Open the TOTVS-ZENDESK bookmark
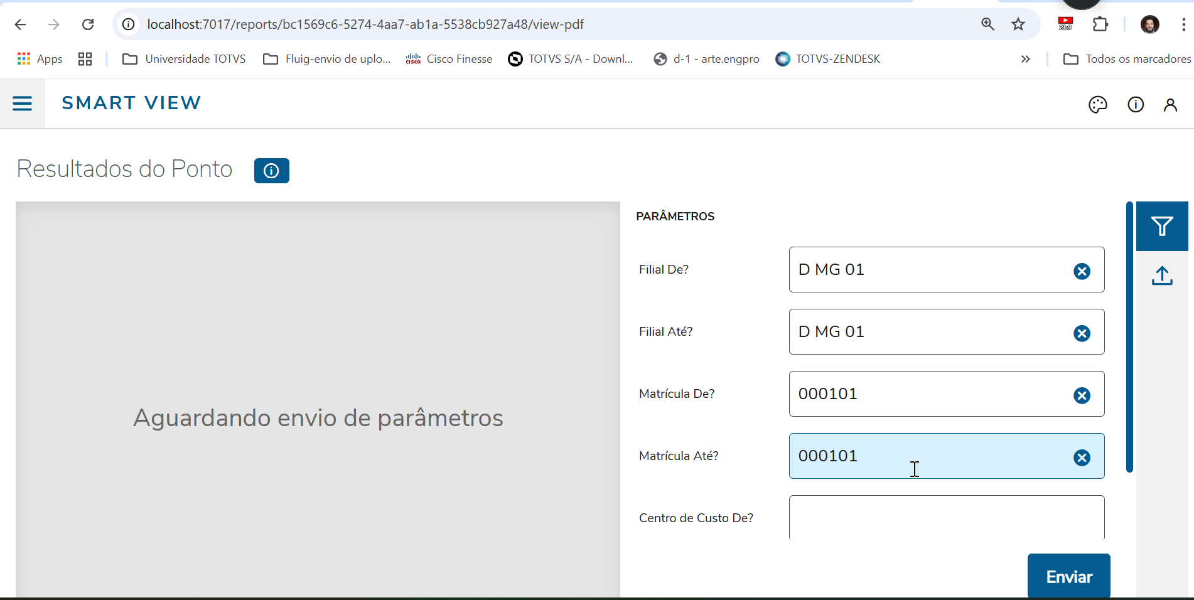The height and width of the screenshot is (600, 1194). pos(827,58)
